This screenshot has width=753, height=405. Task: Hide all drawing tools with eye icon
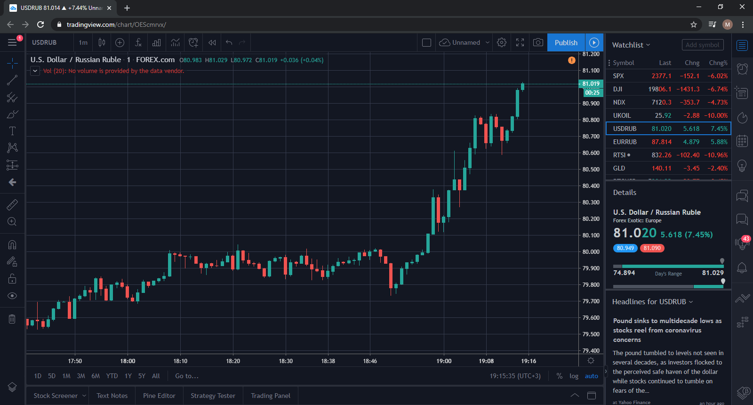(x=12, y=296)
